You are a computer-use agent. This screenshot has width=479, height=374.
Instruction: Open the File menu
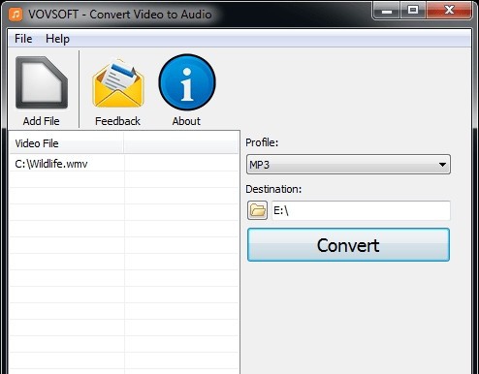[x=23, y=39]
